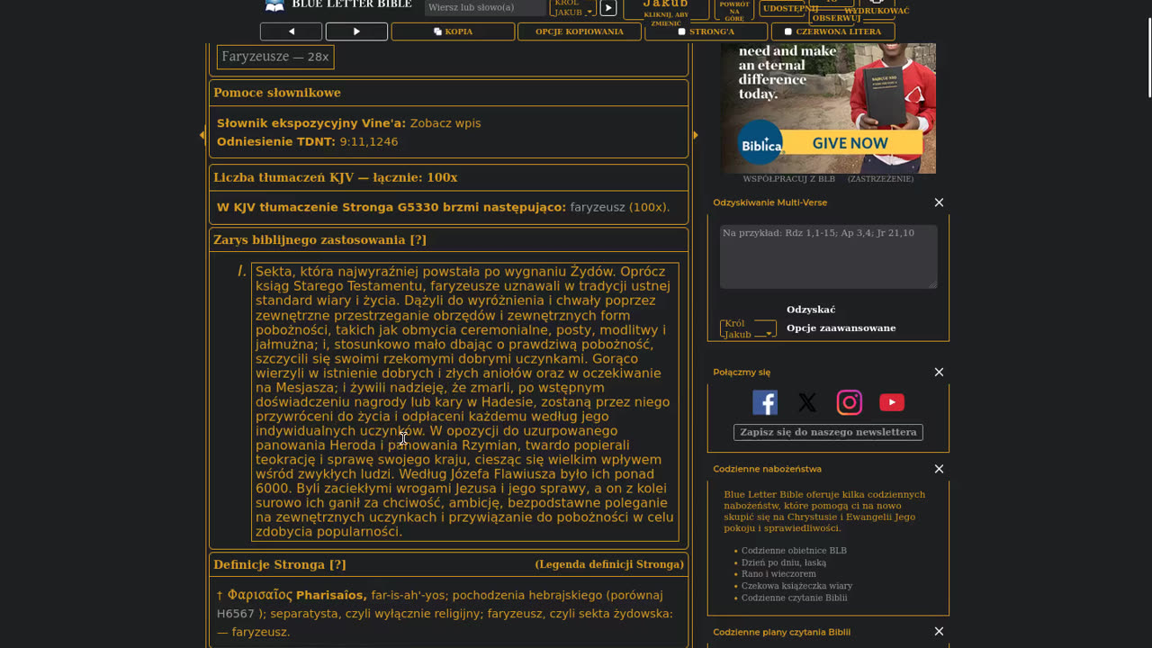
Task: Close the Codzienne nabożeństwa panel
Action: click(x=939, y=469)
